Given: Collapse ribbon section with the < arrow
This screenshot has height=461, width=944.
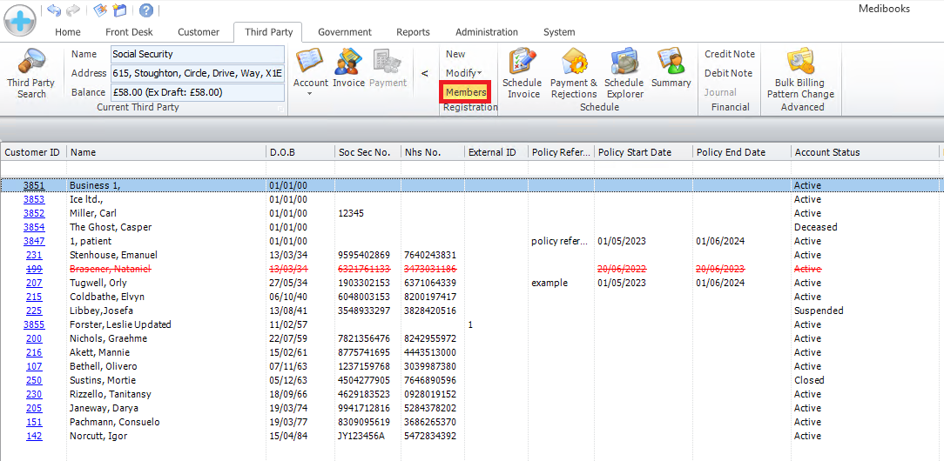Looking at the screenshot, I should tap(424, 74).
